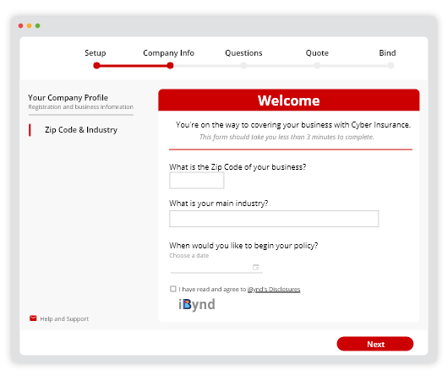The image size is (448, 375).
Task: Select Zip Code & Industry sidebar item
Action: point(81,130)
